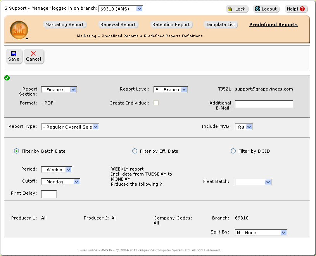Screen dimensions: 316x256
Task: Expand the Report Level dropdown
Action: click(x=171, y=90)
